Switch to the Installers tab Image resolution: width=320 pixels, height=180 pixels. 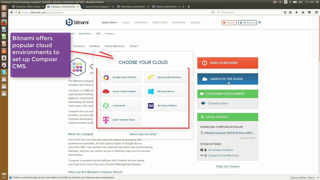[95, 46]
